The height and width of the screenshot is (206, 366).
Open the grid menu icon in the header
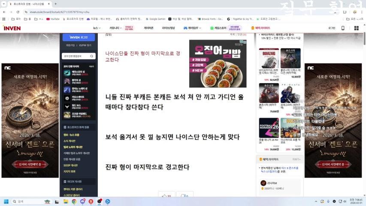[355, 28]
